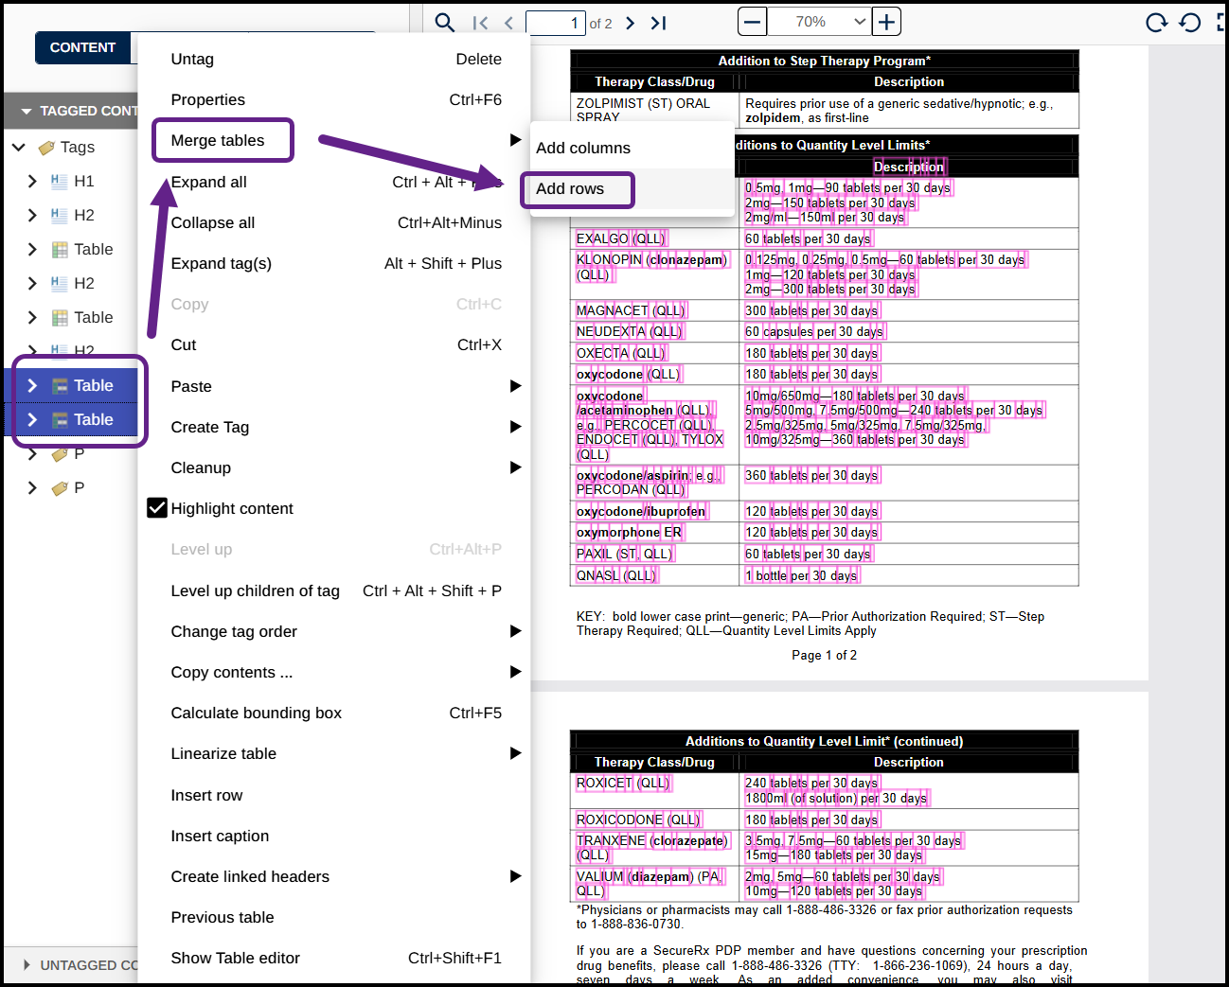This screenshot has height=987, width=1229.
Task: Choose Previous table from the menu
Action: (x=336, y=917)
